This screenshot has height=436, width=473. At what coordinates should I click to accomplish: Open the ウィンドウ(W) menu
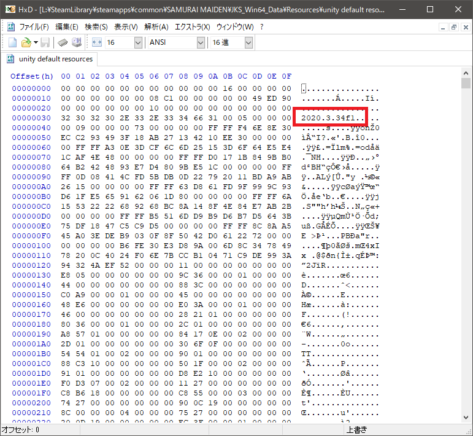pyautogui.click(x=235, y=27)
